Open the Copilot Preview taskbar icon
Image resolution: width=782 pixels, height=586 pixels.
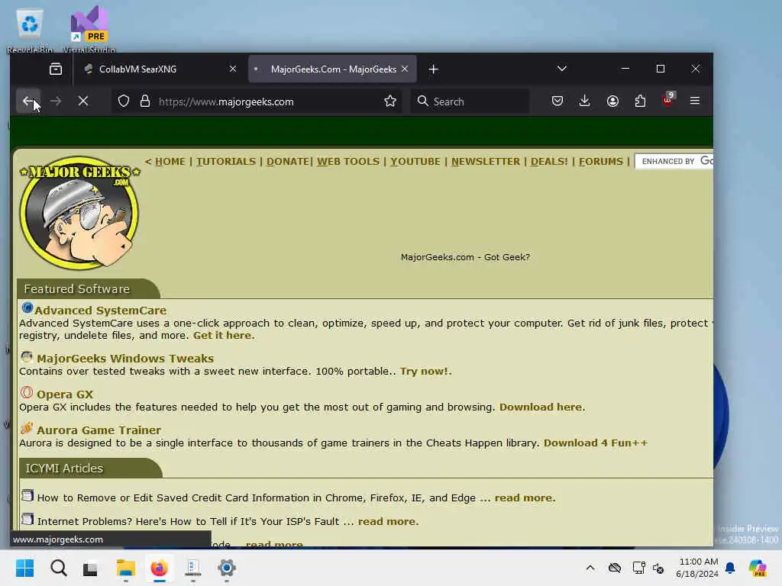(757, 568)
